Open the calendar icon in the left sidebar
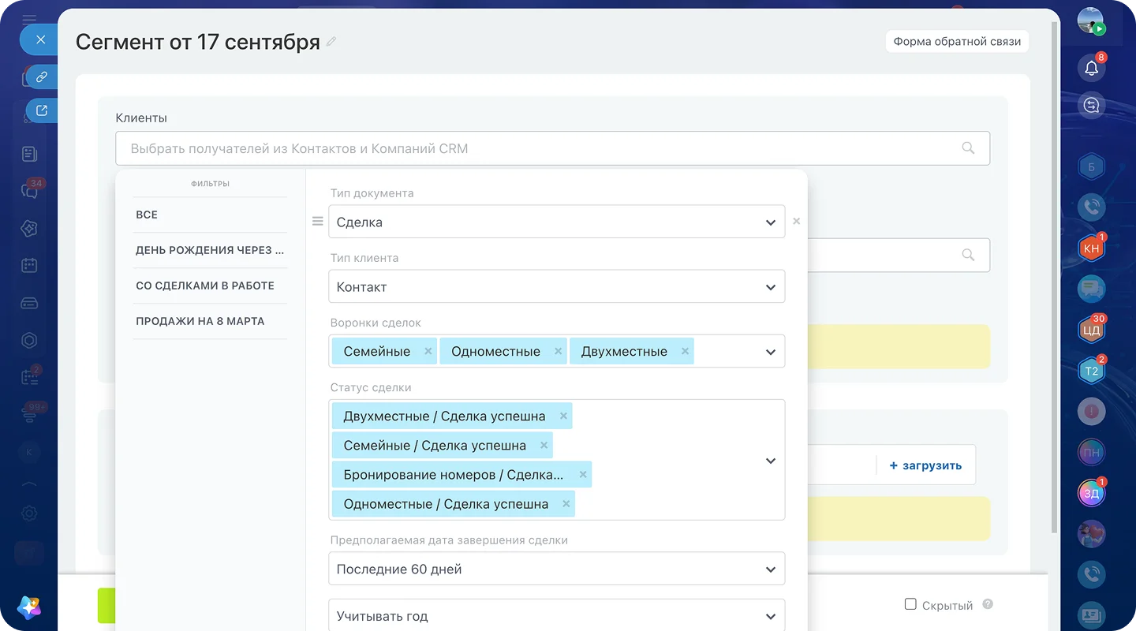 point(29,266)
